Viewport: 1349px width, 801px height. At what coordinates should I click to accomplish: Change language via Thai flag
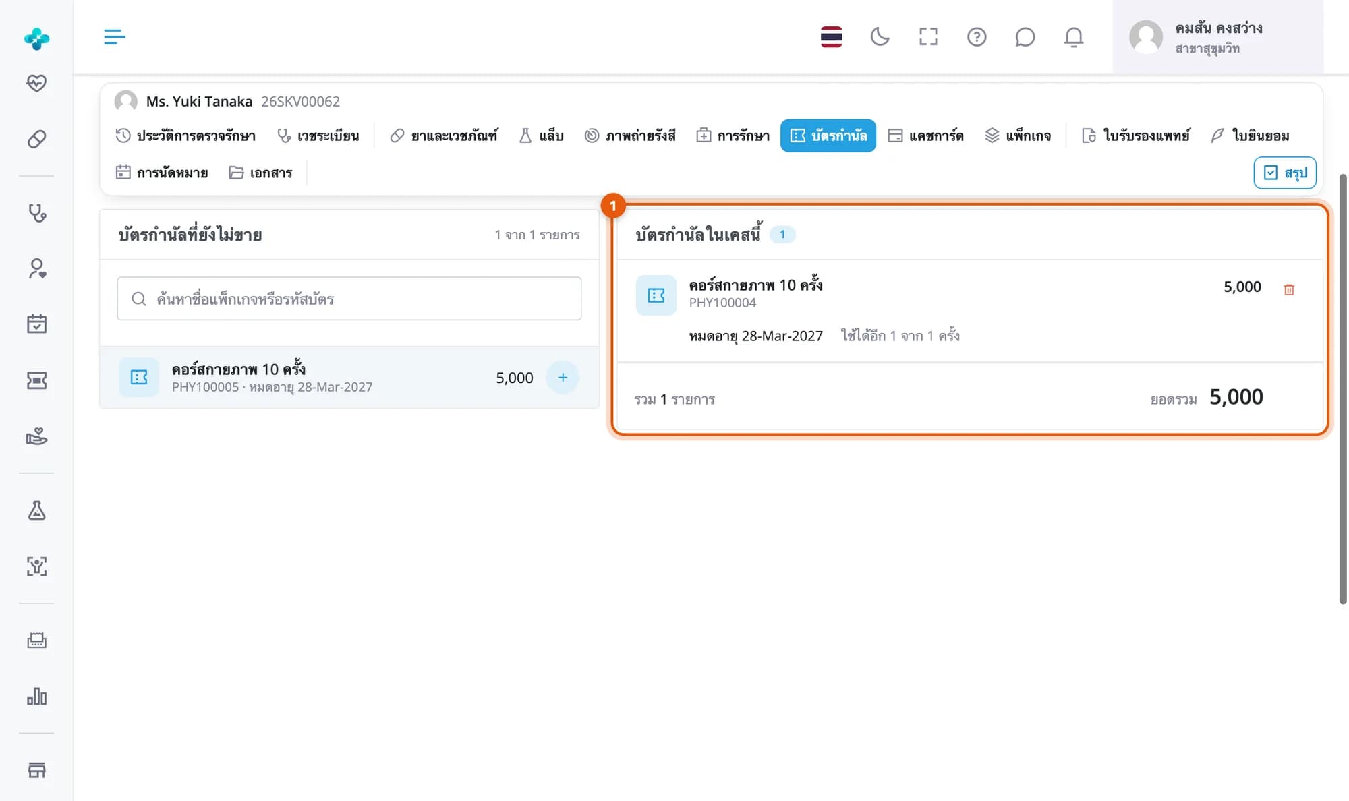[831, 36]
